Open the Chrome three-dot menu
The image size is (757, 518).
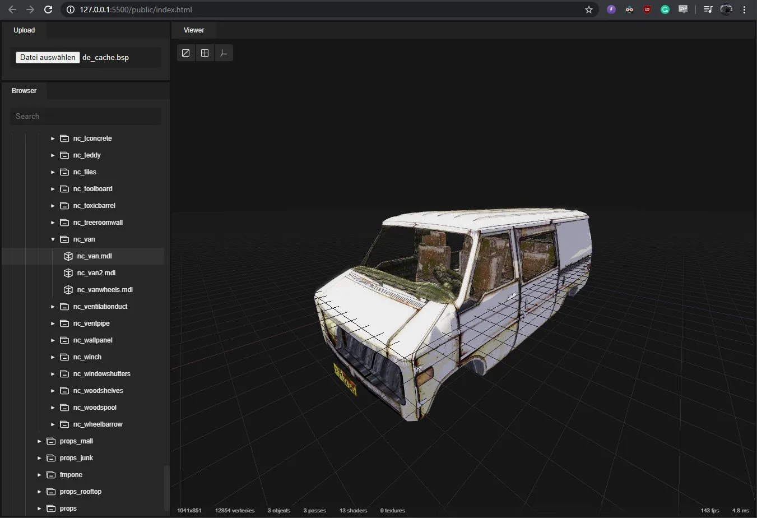pos(745,10)
